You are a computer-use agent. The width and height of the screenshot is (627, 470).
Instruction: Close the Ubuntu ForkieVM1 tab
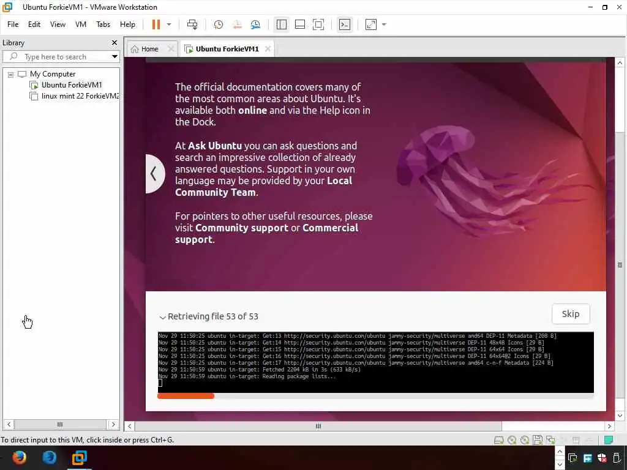coord(268,49)
